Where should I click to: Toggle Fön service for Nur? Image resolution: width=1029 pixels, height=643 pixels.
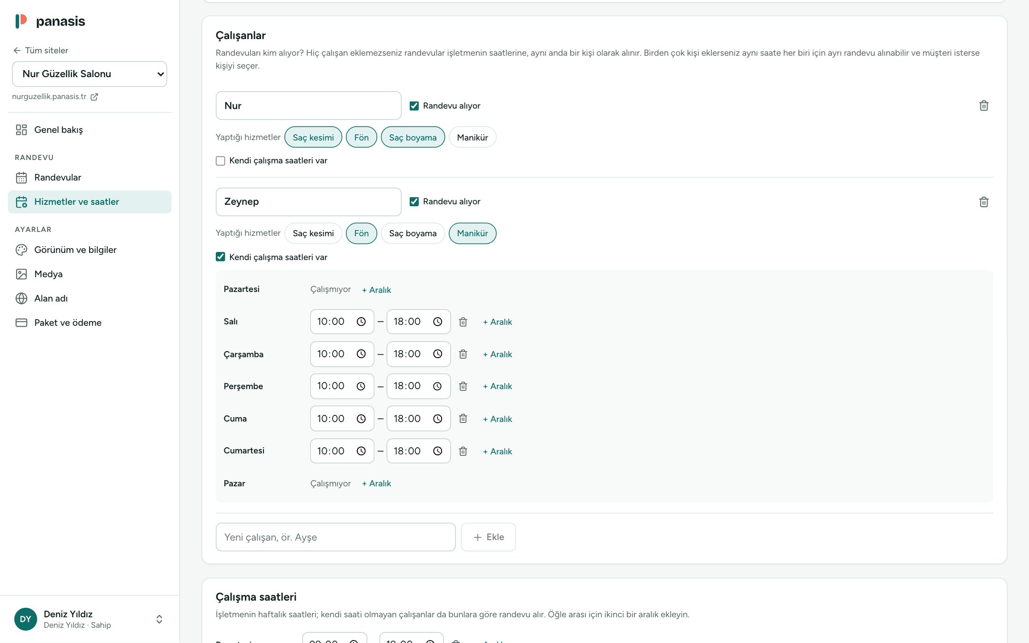pyautogui.click(x=361, y=137)
